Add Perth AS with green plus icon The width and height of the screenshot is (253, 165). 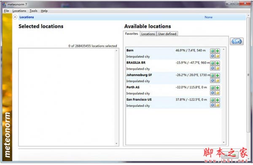coord(218,88)
